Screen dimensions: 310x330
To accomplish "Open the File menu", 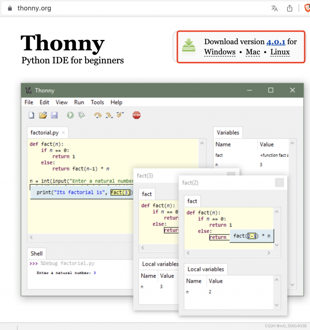I will (29, 102).
